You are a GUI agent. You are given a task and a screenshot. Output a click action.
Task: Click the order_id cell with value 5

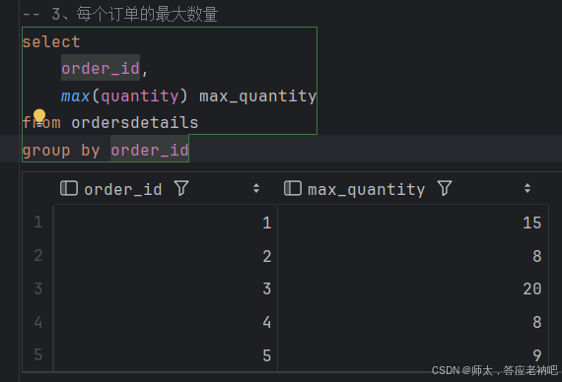(166, 355)
